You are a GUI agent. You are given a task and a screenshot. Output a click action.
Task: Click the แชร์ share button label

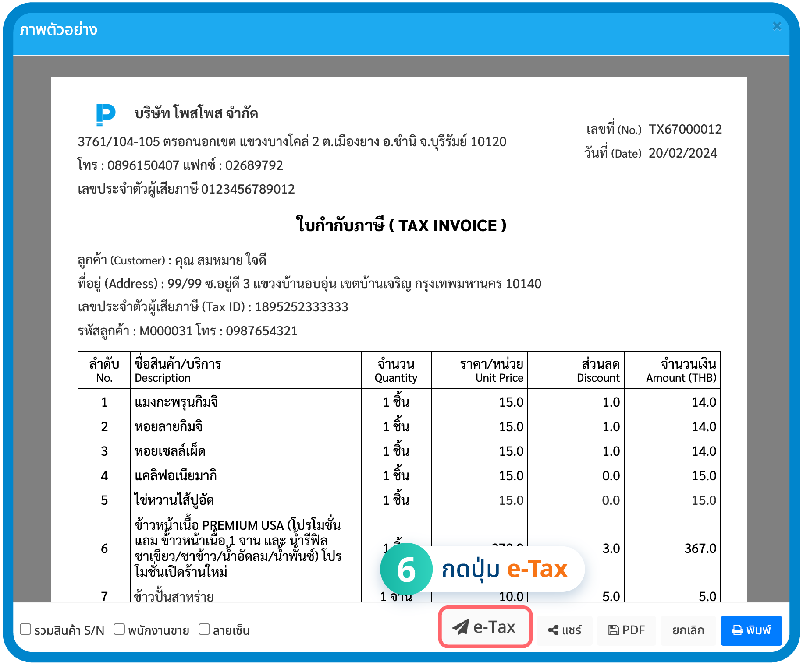(x=572, y=630)
